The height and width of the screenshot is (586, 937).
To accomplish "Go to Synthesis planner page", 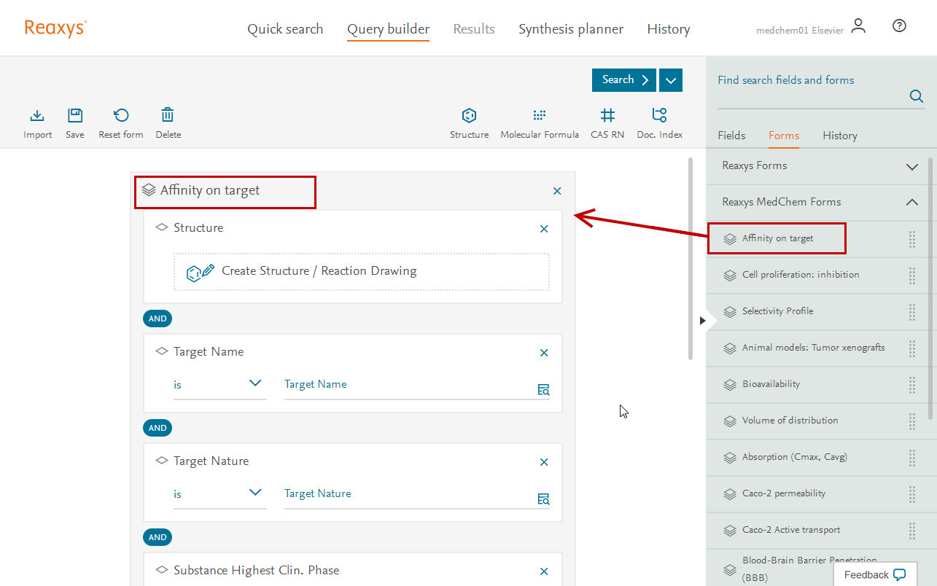I will (x=571, y=29).
